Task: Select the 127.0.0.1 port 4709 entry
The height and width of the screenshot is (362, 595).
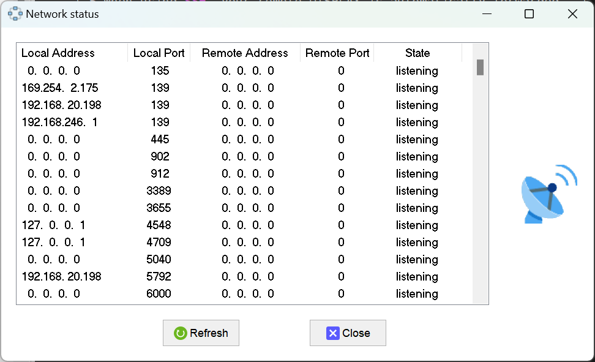Action: (x=184, y=242)
